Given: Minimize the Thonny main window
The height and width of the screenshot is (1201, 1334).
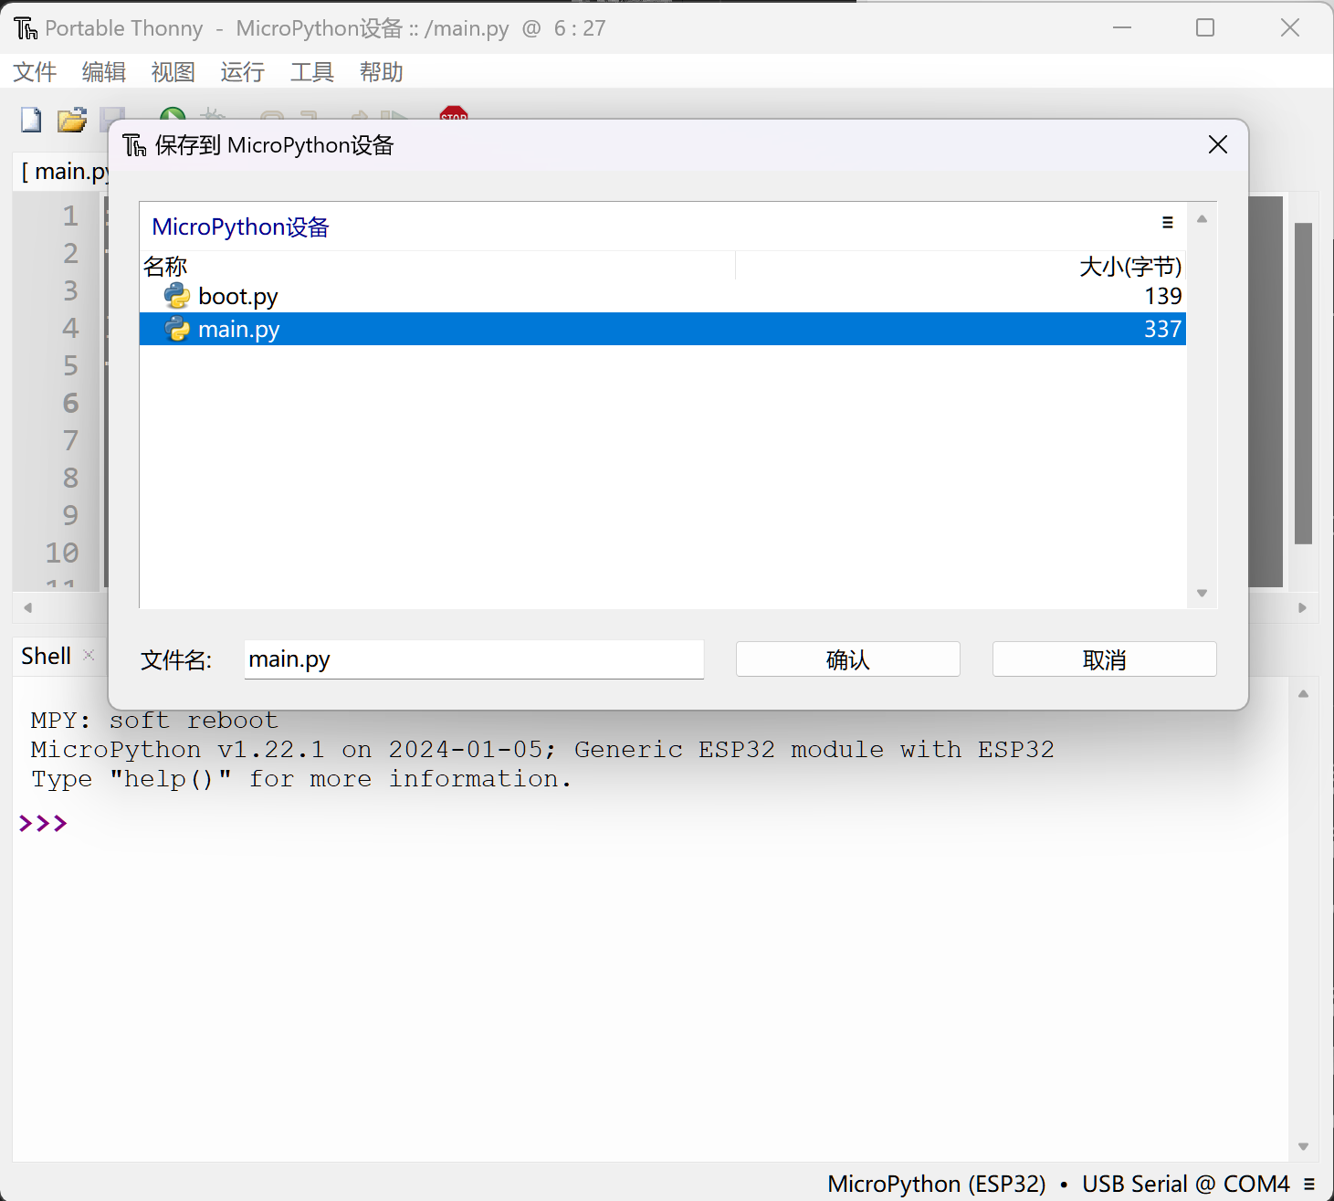Looking at the screenshot, I should 1122,28.
